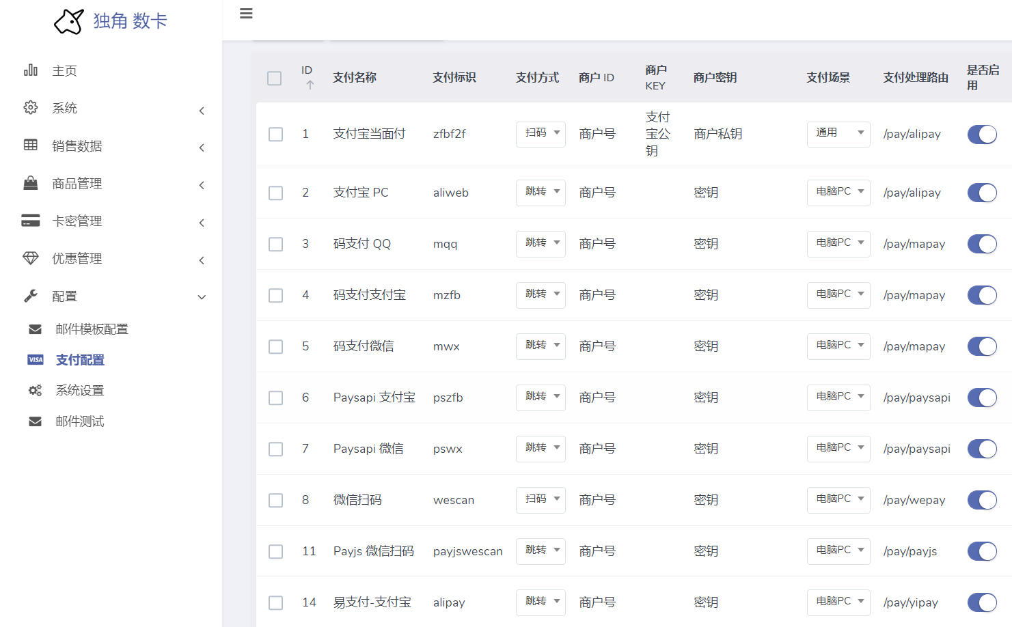Open the 系统设置 menu item

click(80, 390)
